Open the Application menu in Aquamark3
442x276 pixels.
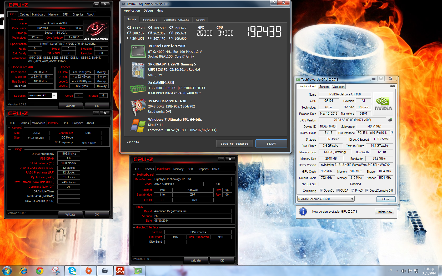click(132, 11)
